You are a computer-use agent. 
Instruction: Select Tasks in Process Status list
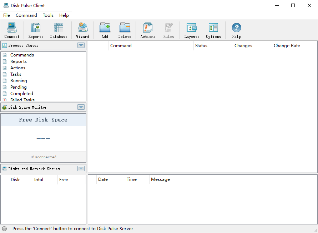(16, 74)
